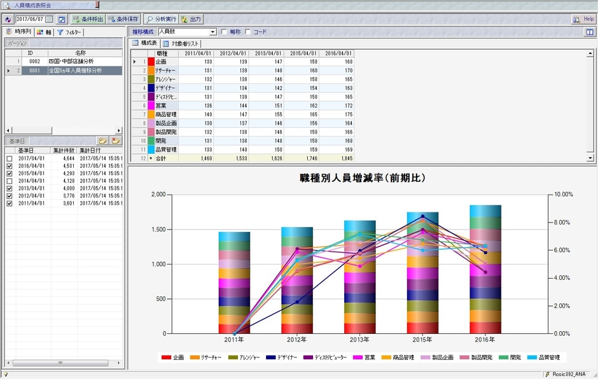Image resolution: width=598 pixels, height=379 pixels.
Task: Open Help from the top right
Action: coord(583,19)
